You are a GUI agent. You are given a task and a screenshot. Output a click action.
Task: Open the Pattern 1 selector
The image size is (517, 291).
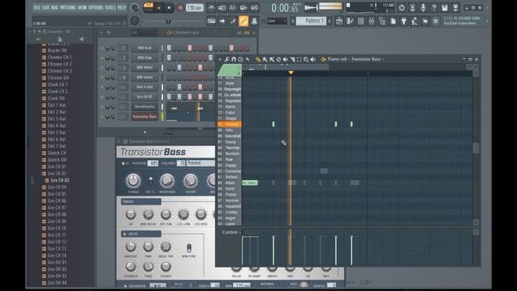pos(310,21)
